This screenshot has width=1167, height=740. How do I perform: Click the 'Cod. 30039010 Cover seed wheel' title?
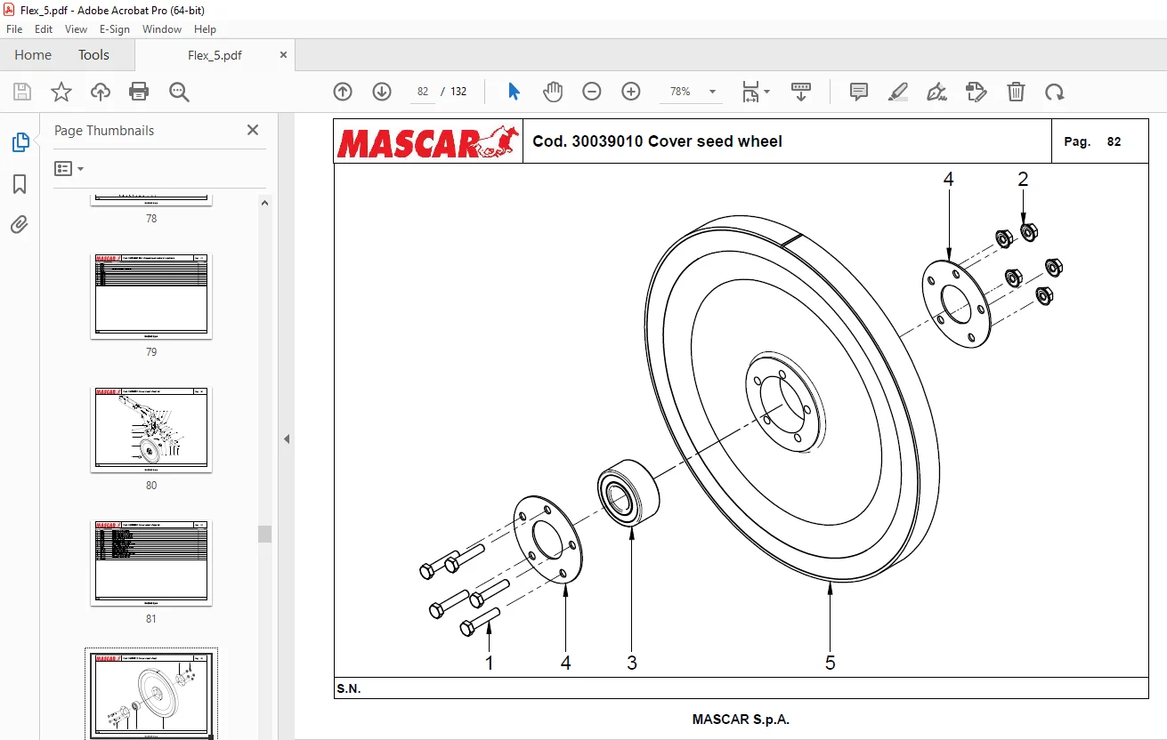[657, 141]
